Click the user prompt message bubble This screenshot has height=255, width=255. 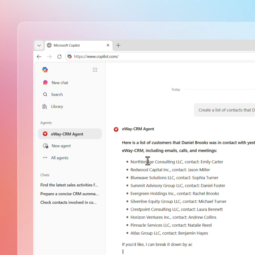pos(225,110)
